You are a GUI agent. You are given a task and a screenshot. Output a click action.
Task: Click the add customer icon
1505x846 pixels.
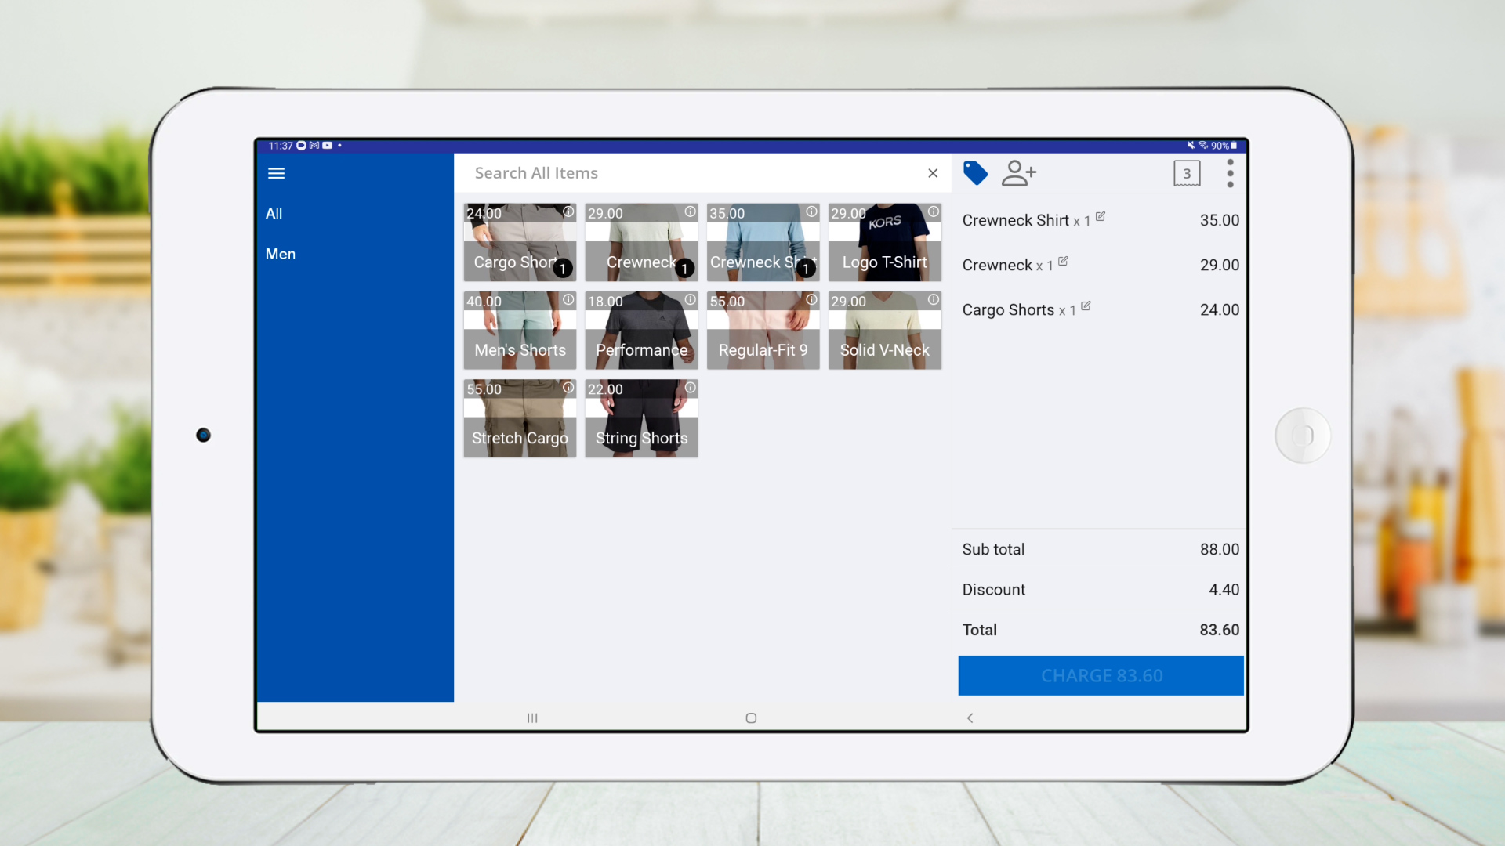(1018, 173)
